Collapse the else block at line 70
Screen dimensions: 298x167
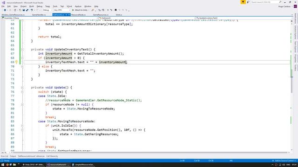22,66
